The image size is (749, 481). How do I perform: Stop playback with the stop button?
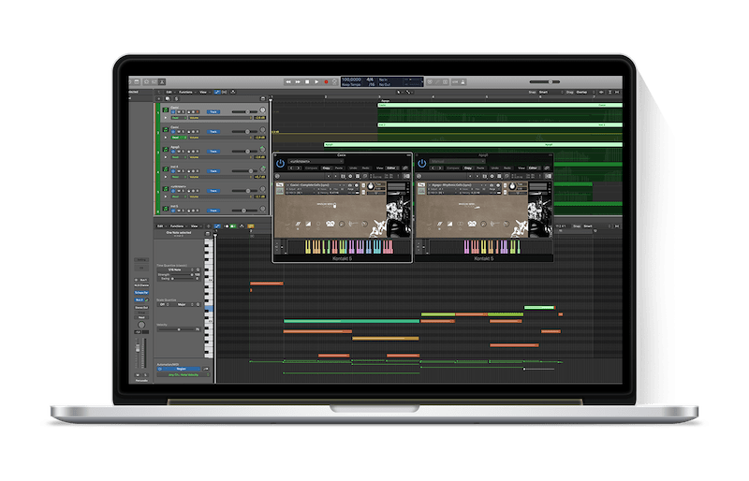point(307,82)
